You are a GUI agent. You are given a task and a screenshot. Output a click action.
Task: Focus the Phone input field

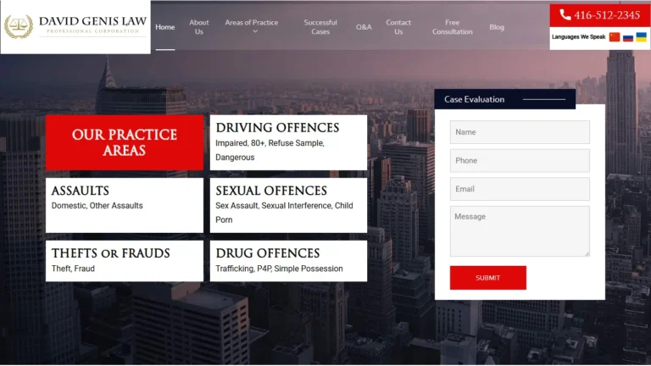click(520, 161)
